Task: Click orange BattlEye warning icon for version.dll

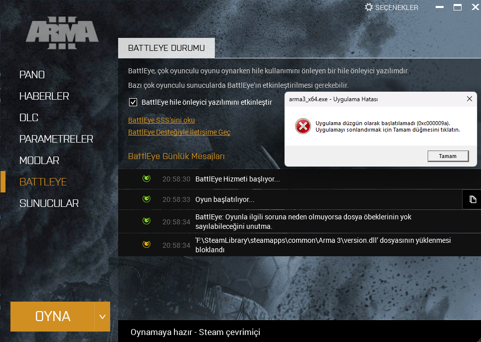Action: tap(147, 244)
